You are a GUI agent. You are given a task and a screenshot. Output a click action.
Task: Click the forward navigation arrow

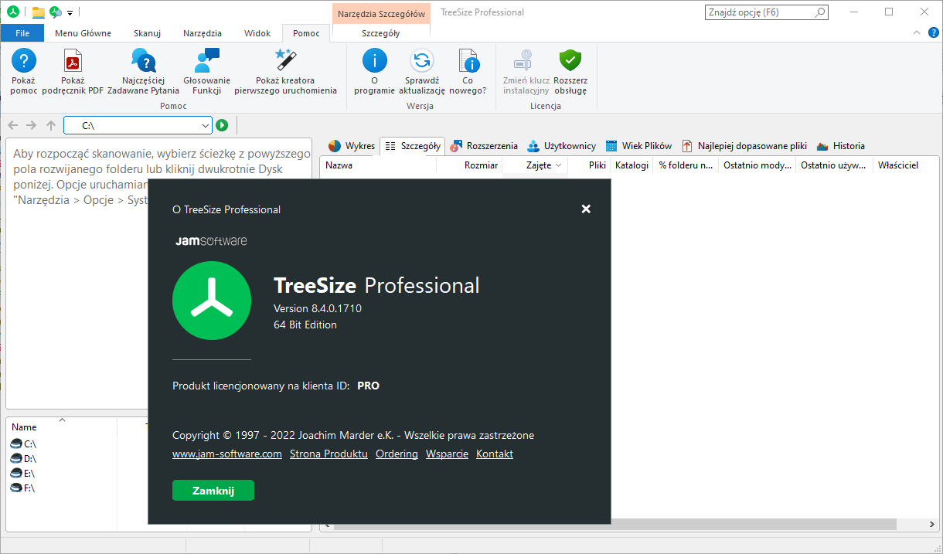pos(31,125)
